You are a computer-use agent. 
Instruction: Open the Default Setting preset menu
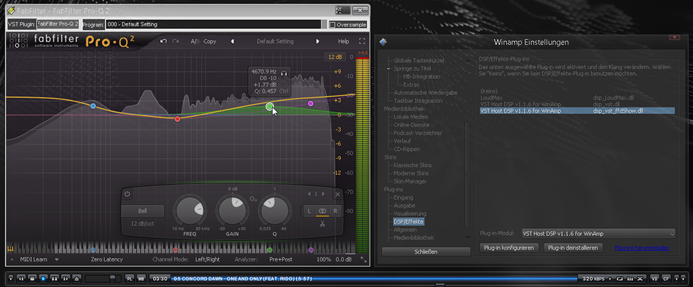click(x=275, y=41)
